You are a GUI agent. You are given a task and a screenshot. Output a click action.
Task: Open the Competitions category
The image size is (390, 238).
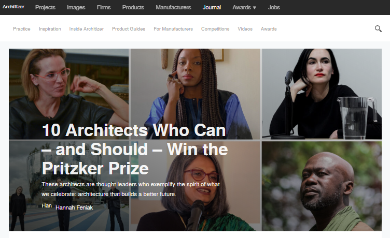coord(215,29)
